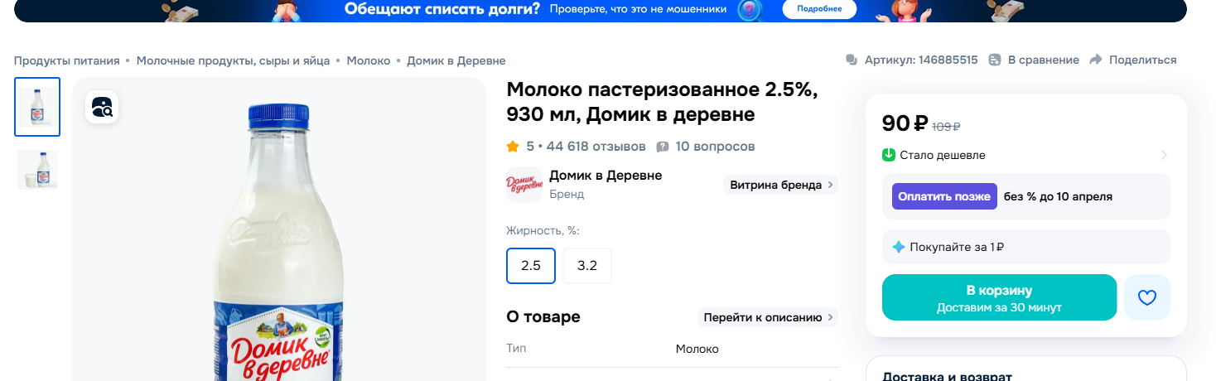Image resolution: width=1216 pixels, height=381 pixels.
Task: Open the 44 618 отзывов reviews link
Action: pyautogui.click(x=596, y=147)
